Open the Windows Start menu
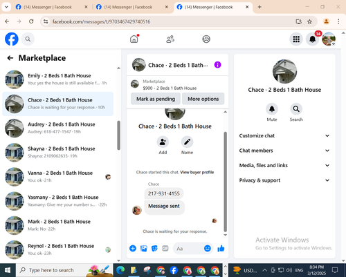 (8, 270)
